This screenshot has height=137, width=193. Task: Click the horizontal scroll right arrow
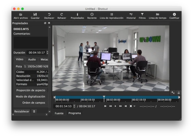(47, 115)
